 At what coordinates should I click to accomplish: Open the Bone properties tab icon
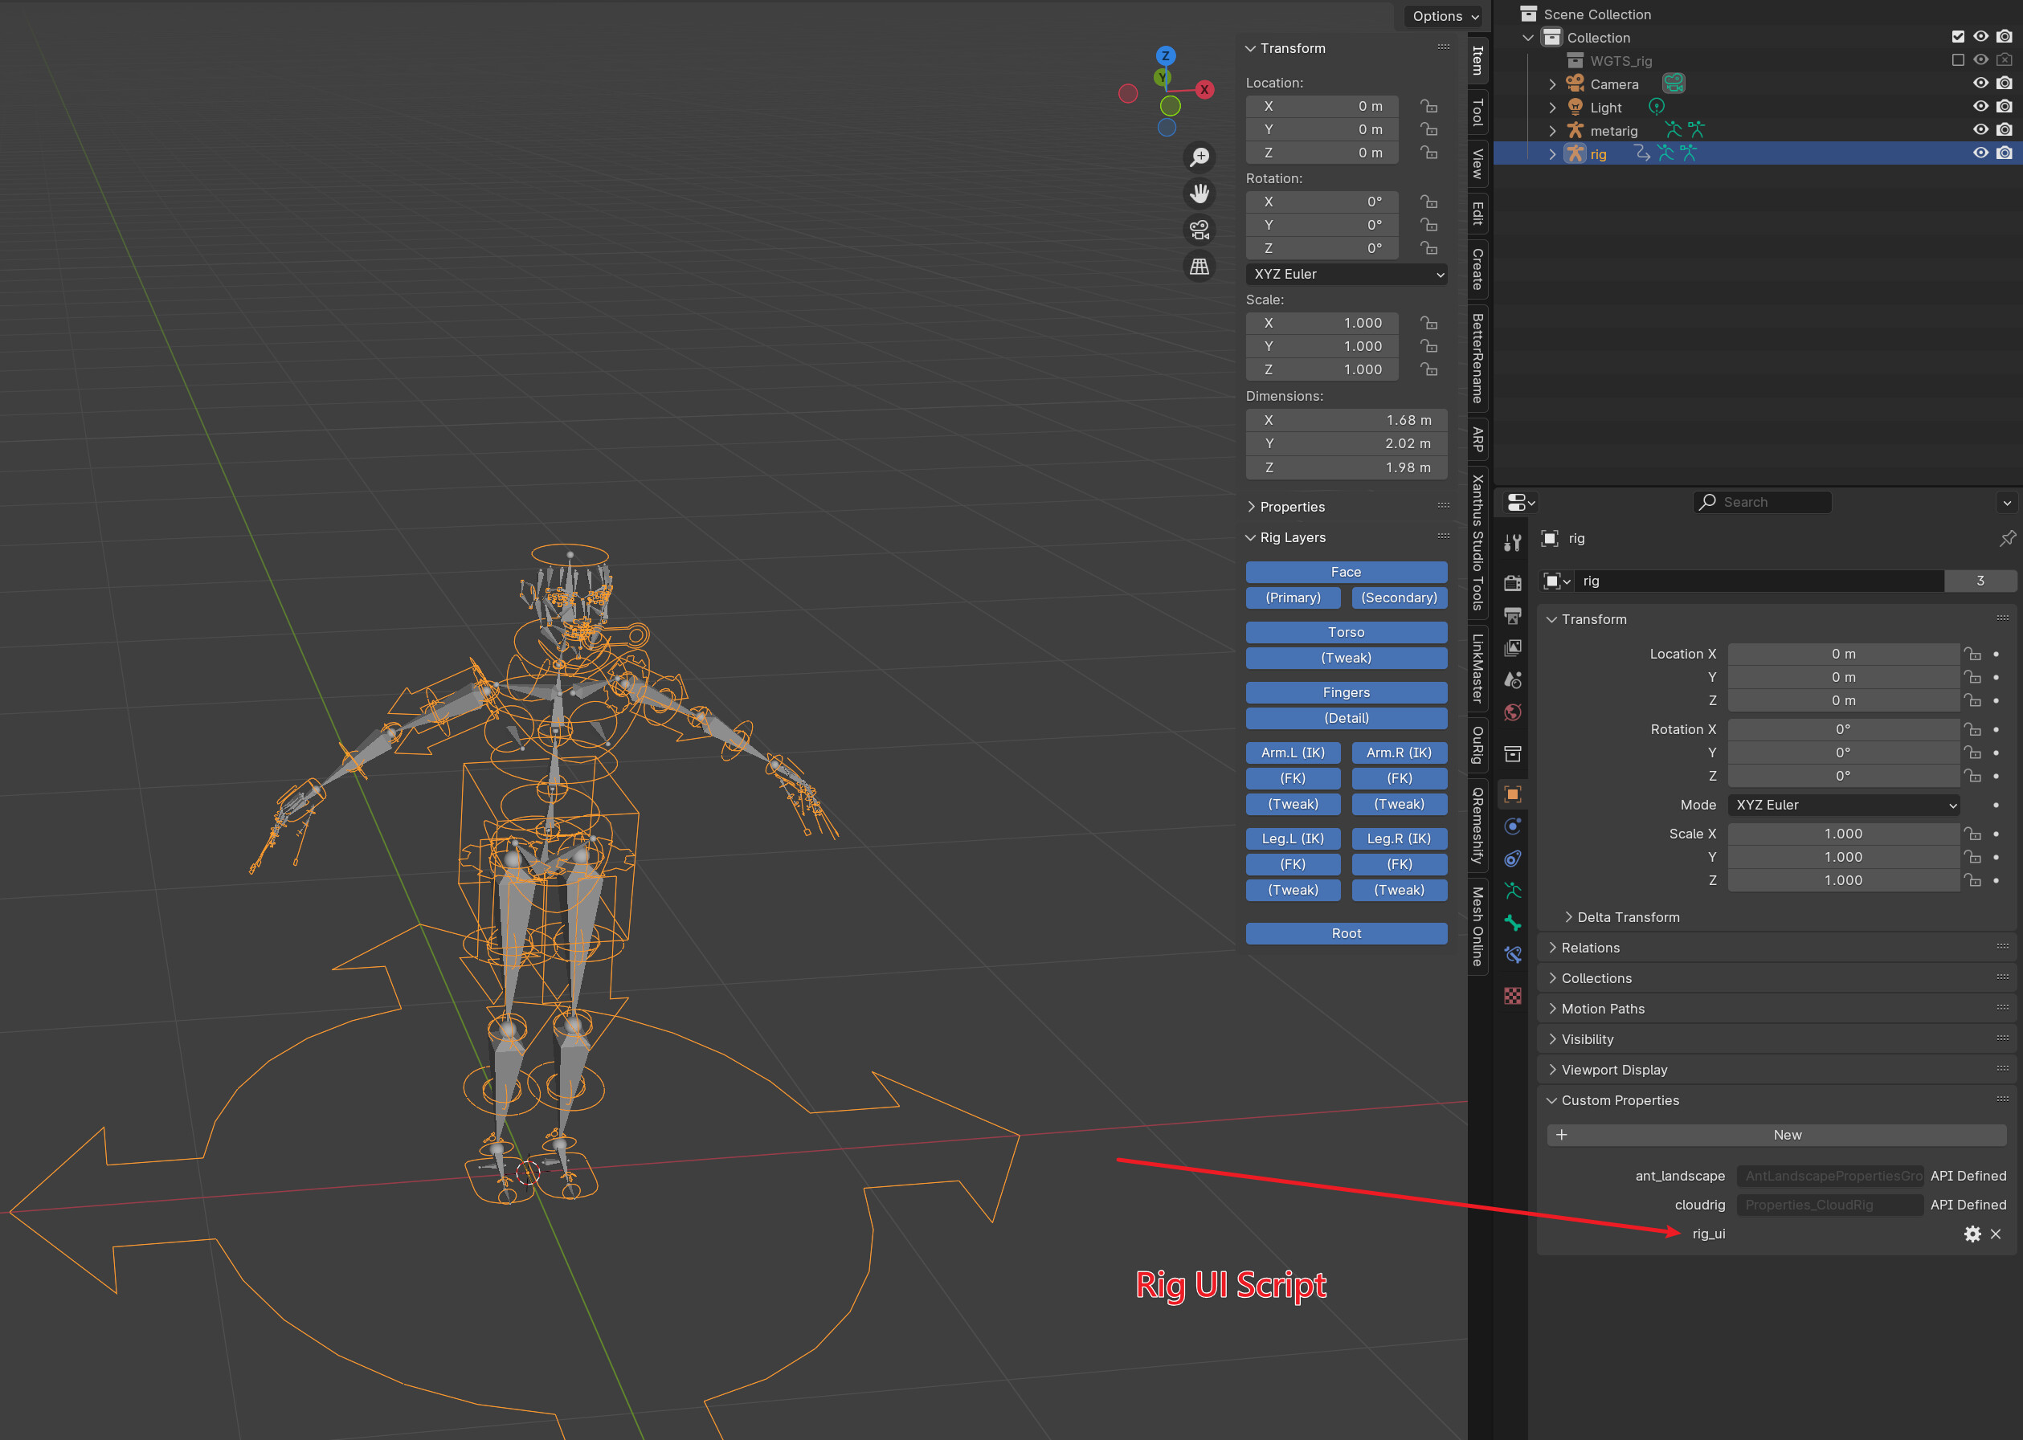tap(1513, 923)
